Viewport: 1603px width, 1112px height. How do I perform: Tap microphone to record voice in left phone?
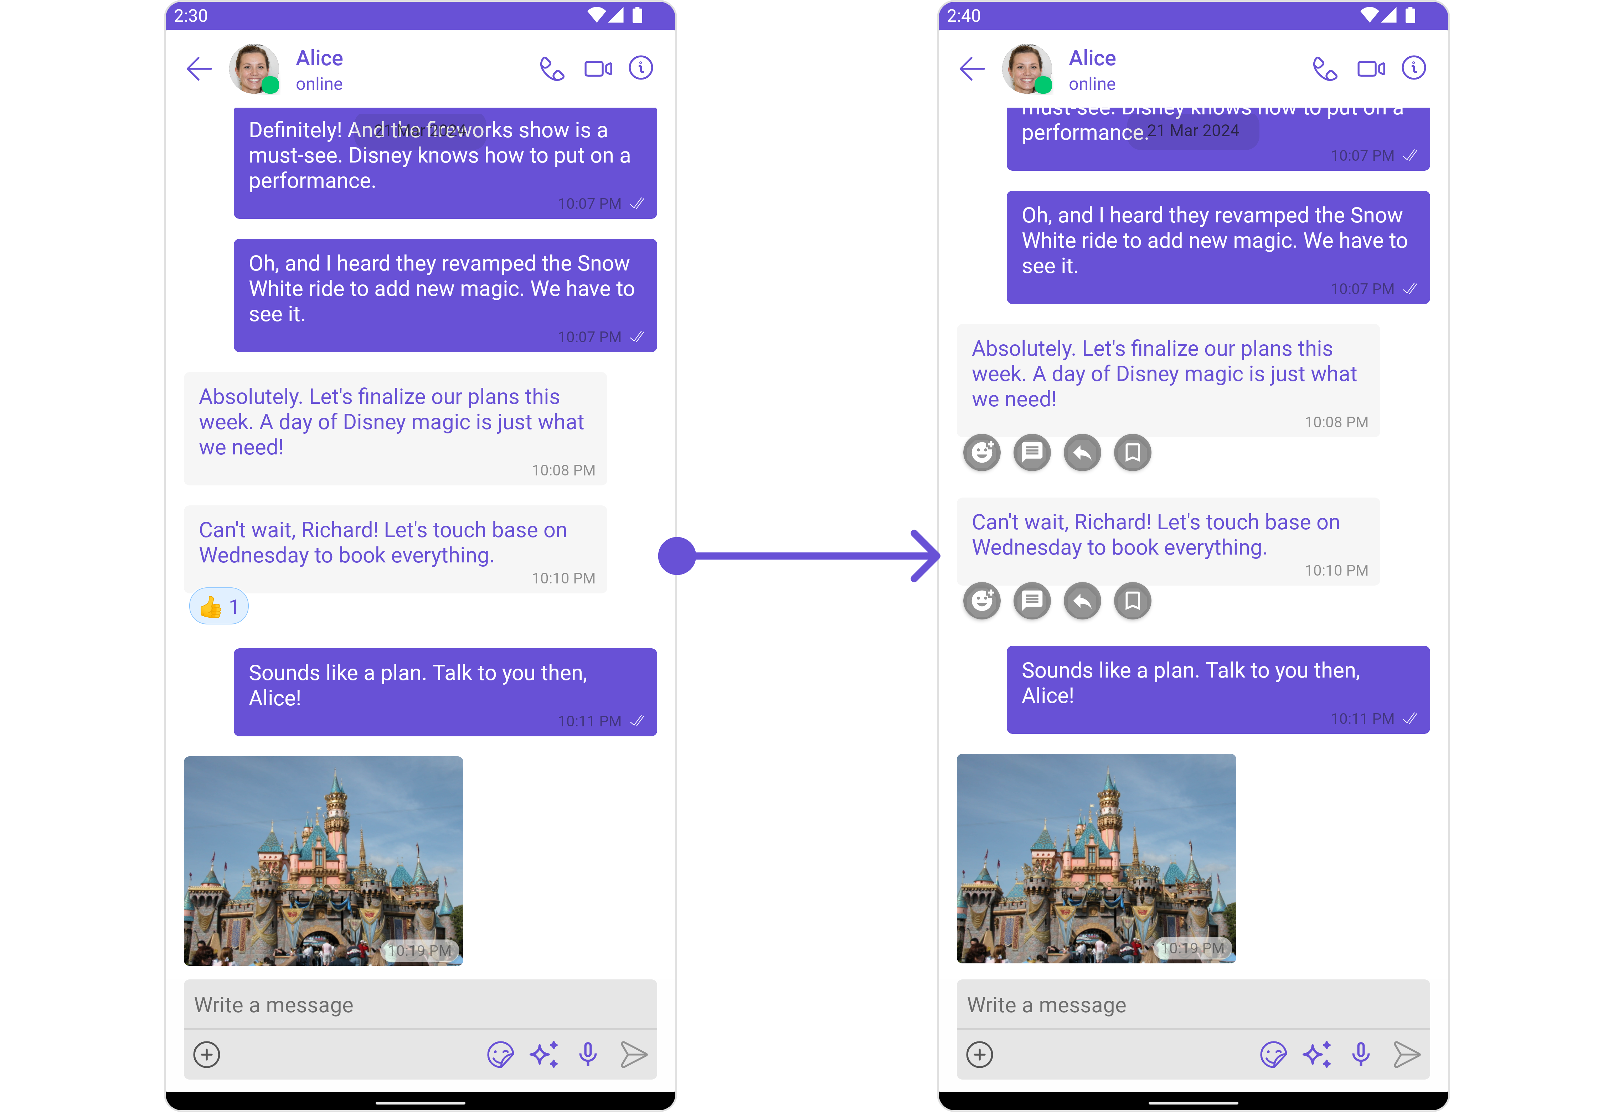pyautogui.click(x=588, y=1054)
